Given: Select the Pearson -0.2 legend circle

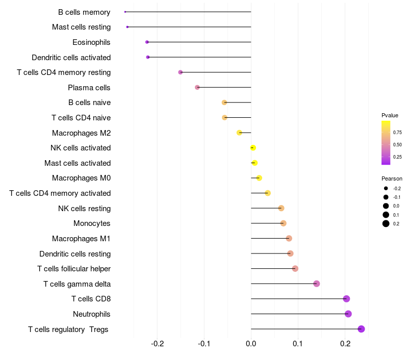Looking at the screenshot, I should click(x=386, y=188).
